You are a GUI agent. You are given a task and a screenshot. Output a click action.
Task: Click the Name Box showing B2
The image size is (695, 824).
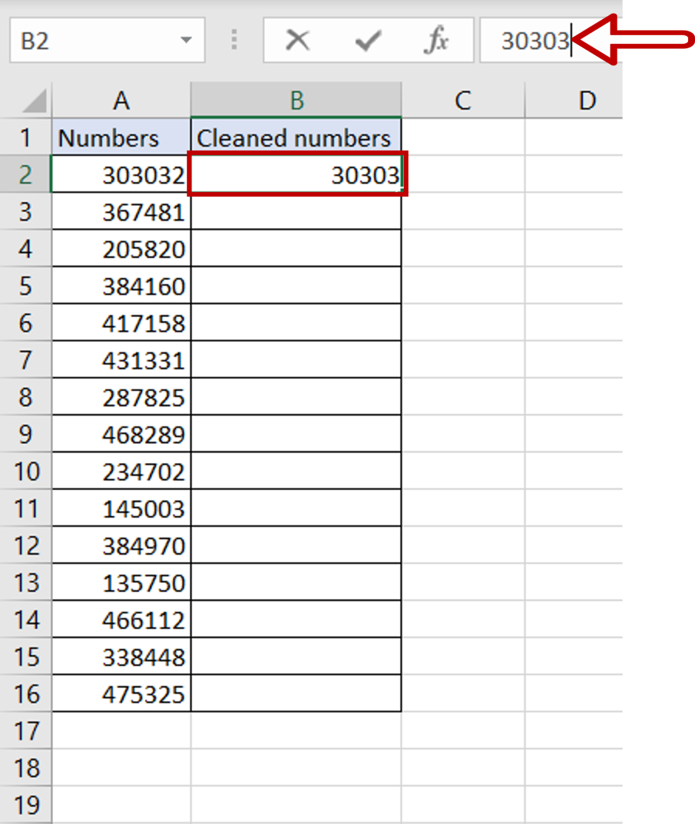pos(107,40)
